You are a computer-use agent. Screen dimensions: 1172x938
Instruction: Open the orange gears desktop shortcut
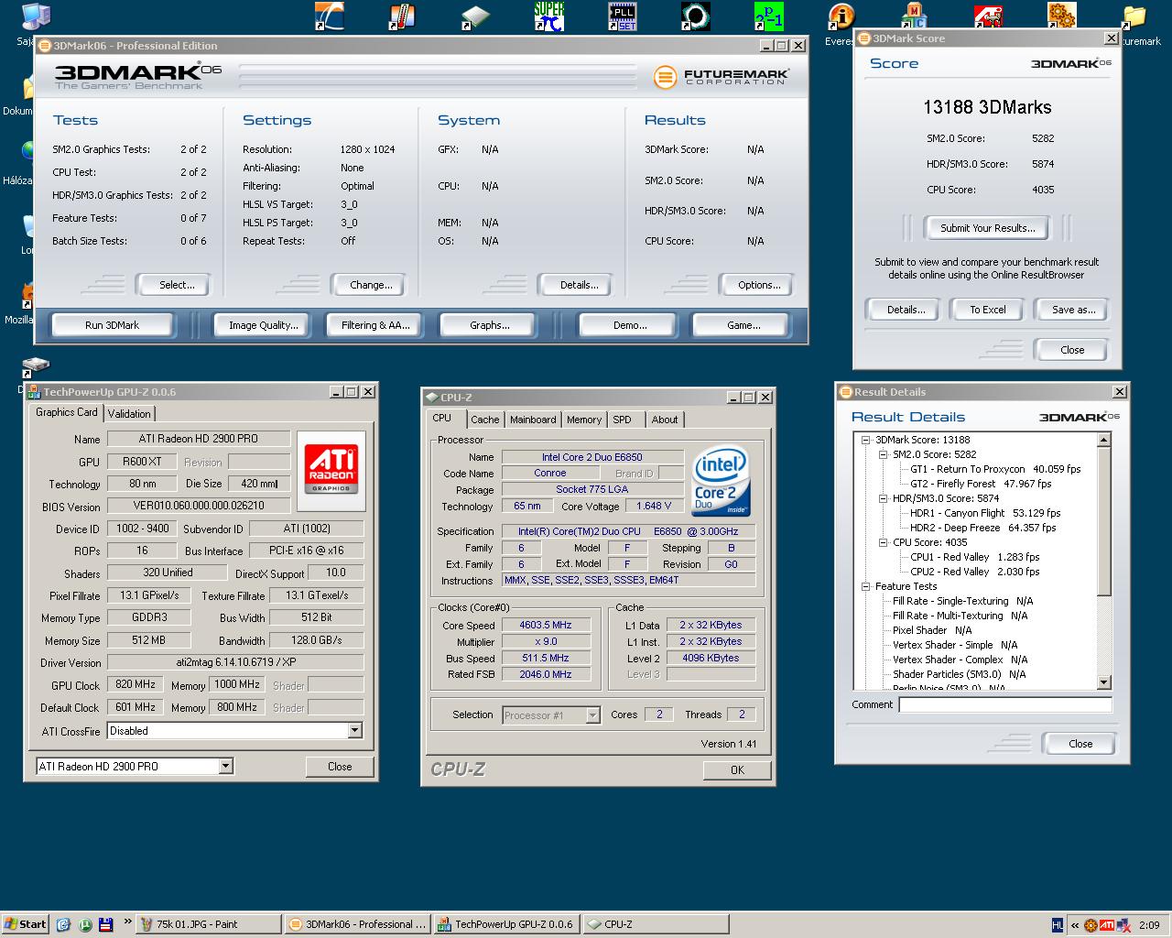click(1061, 16)
